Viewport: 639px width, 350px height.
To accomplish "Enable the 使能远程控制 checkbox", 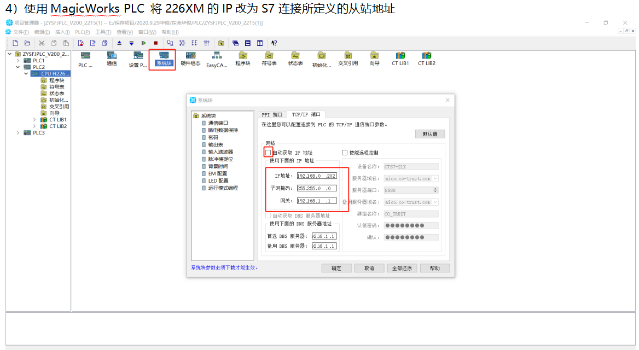I will tap(345, 153).
